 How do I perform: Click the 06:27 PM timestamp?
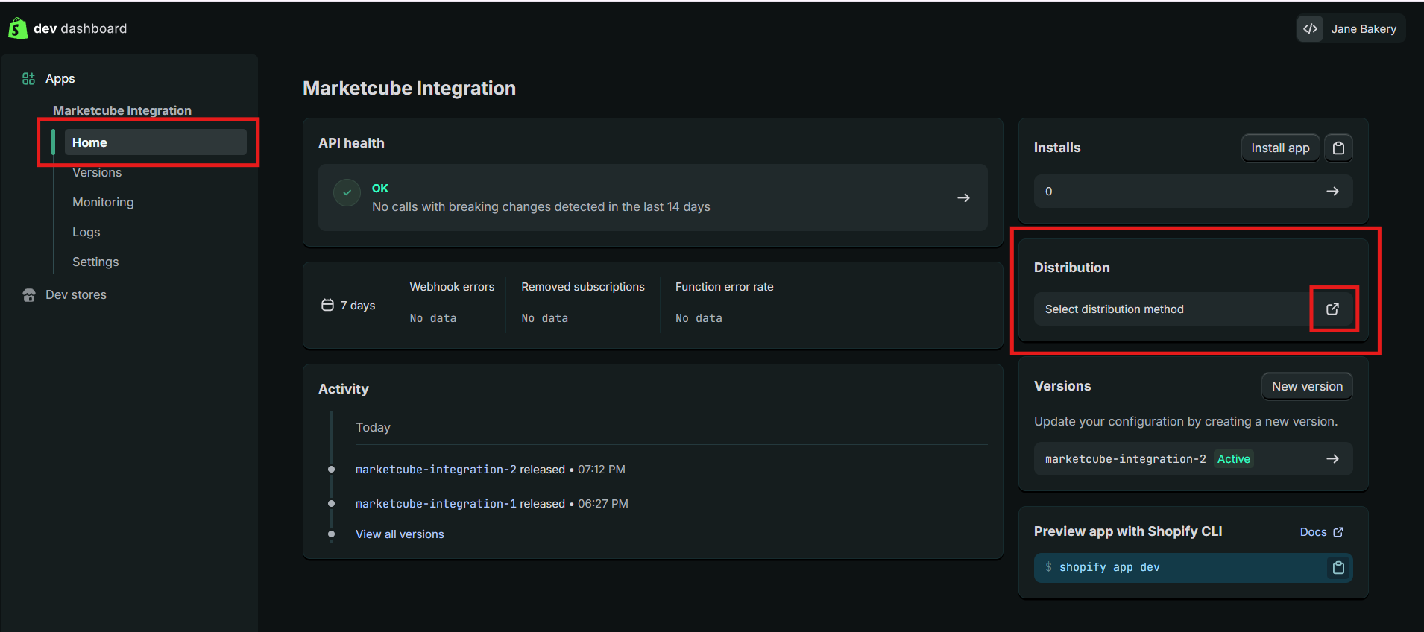click(603, 504)
